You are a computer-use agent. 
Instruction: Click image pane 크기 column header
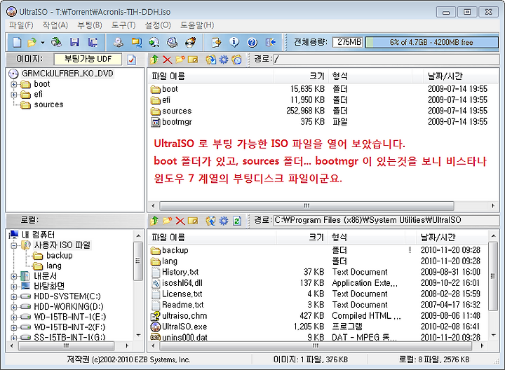tap(301, 76)
